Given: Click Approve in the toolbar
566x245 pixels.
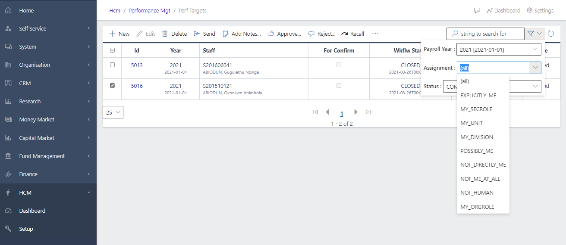Looking at the screenshot, I should (x=284, y=34).
